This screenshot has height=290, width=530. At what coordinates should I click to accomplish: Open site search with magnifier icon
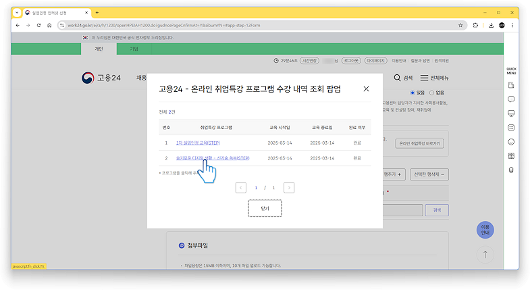pos(403,78)
